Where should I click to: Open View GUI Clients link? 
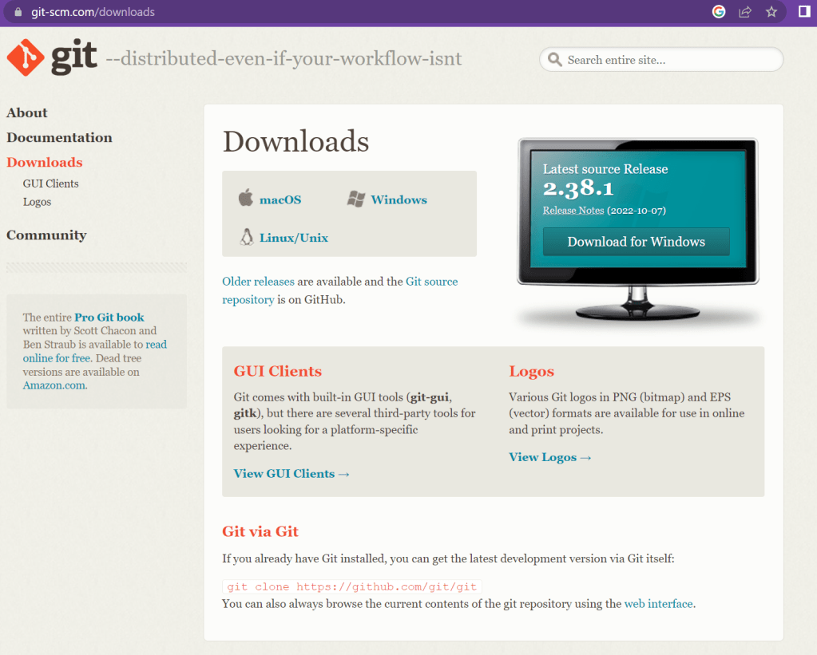pos(292,474)
